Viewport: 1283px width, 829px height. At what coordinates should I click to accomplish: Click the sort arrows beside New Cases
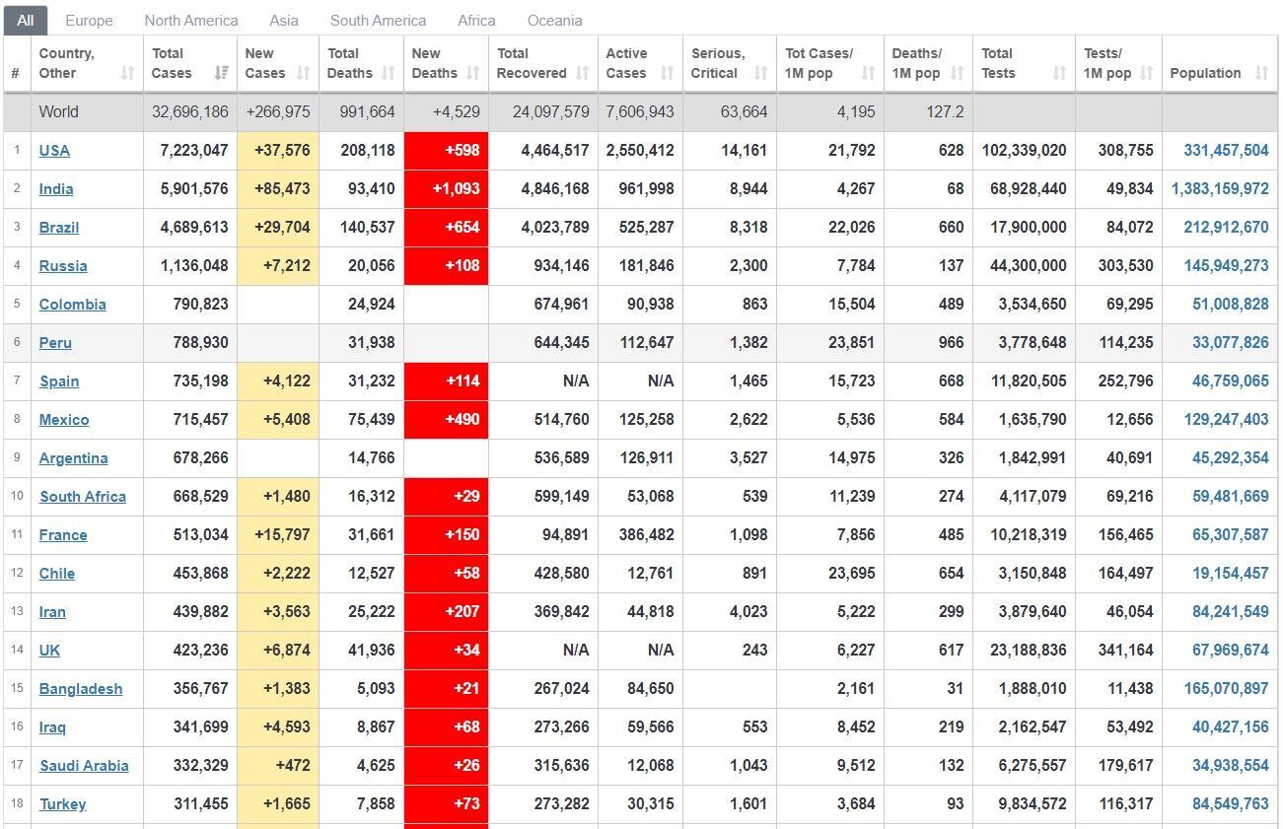304,73
